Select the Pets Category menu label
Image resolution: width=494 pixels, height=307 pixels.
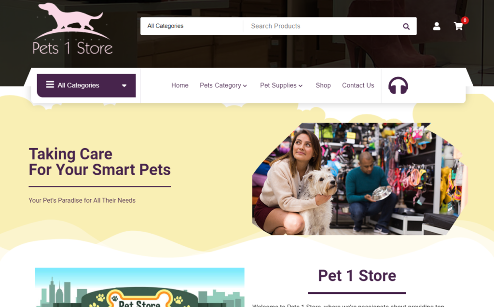(220, 85)
